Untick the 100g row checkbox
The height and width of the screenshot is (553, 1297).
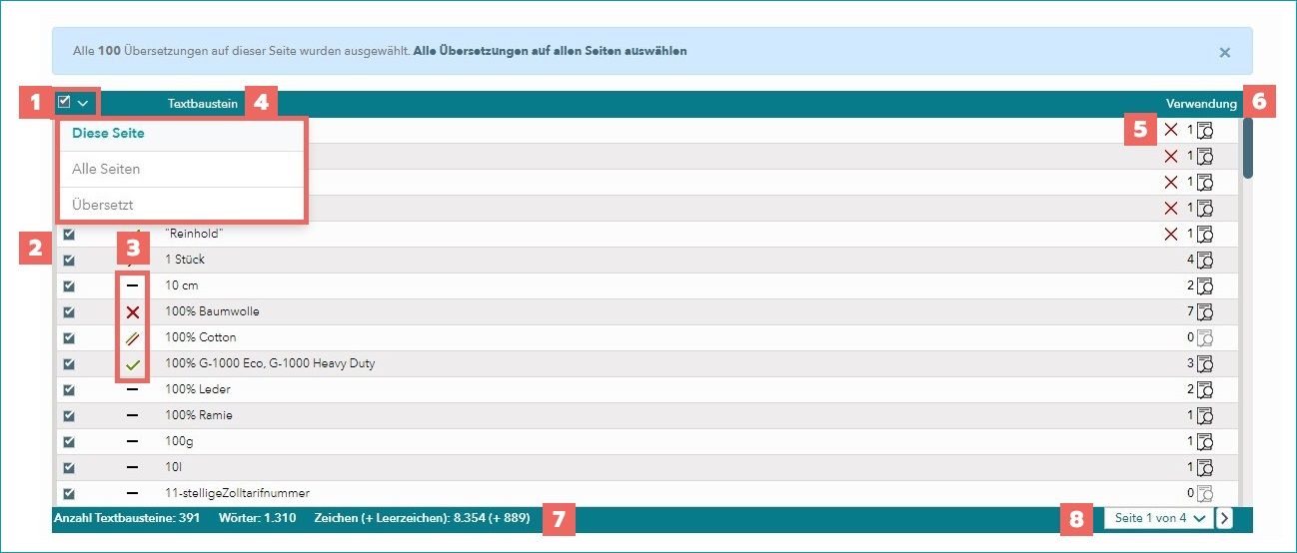69,441
